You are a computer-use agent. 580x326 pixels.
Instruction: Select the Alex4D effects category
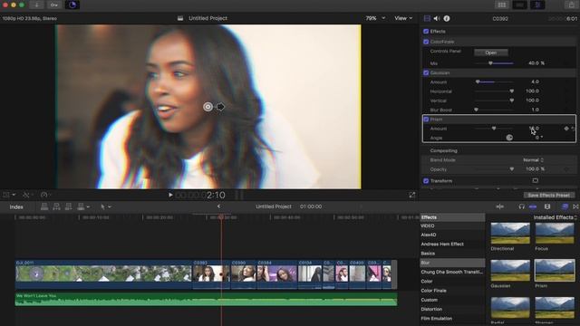pos(429,235)
